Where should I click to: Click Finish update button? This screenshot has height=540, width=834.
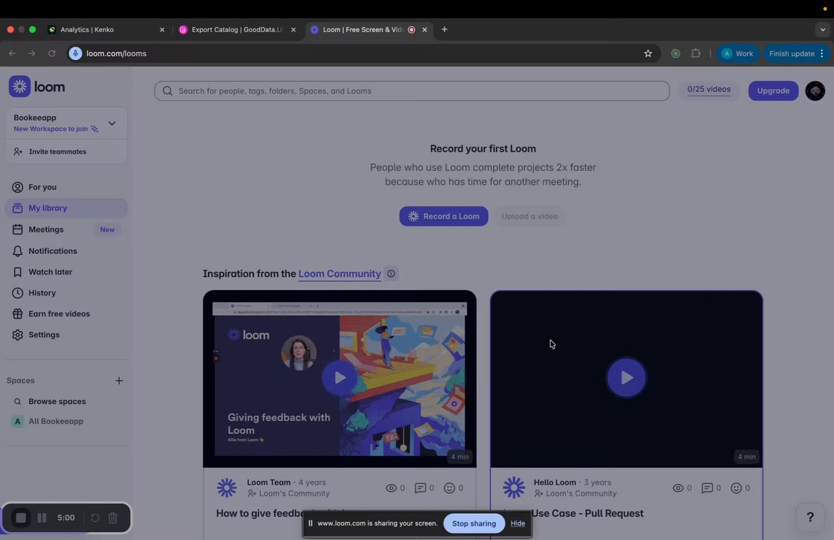[796, 54]
